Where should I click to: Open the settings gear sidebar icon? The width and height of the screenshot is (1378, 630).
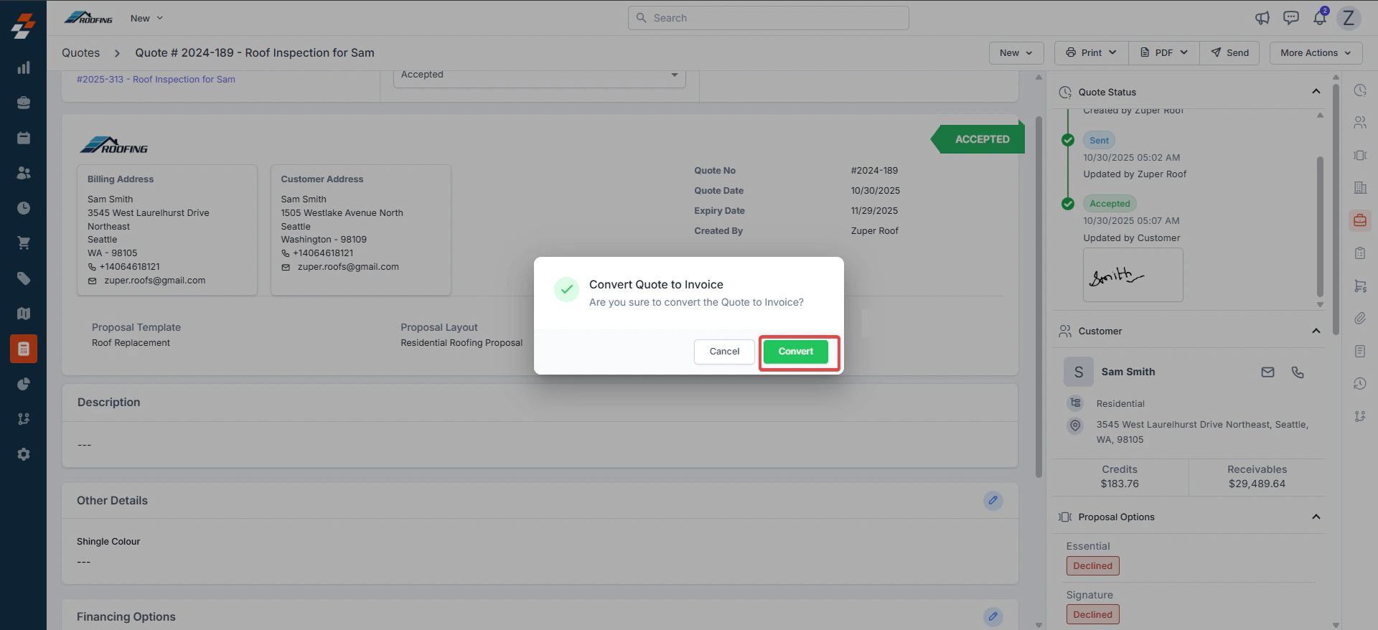24,454
